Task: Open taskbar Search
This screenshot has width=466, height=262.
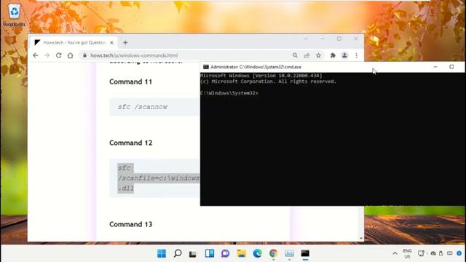Action: pyautogui.click(x=178, y=253)
